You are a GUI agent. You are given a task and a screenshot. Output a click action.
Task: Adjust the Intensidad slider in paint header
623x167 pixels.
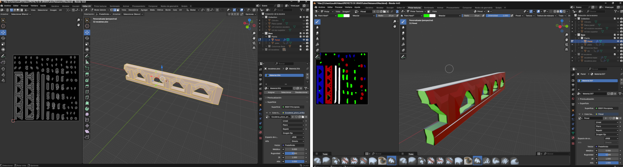pyautogui.click(x=498, y=16)
